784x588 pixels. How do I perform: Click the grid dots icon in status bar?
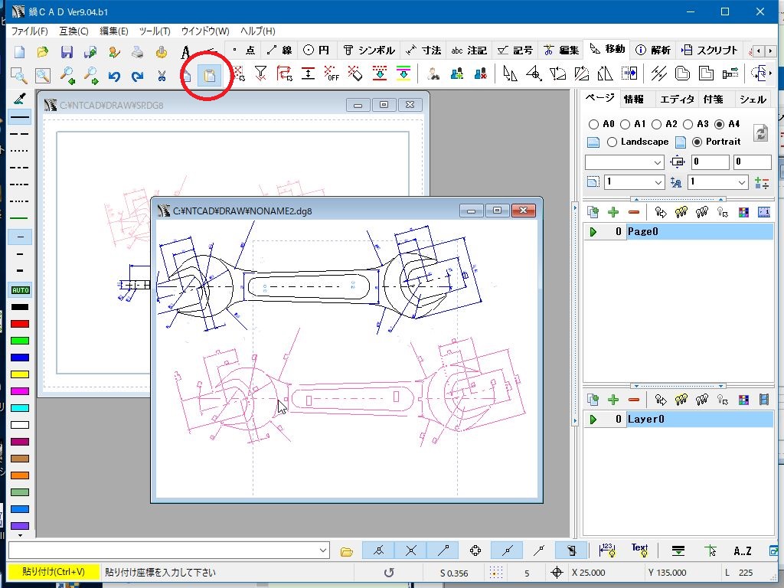tap(495, 573)
